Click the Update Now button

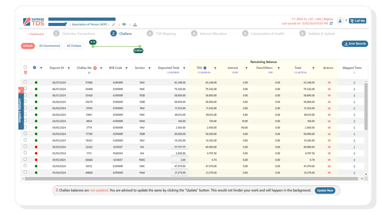pyautogui.click(x=325, y=190)
